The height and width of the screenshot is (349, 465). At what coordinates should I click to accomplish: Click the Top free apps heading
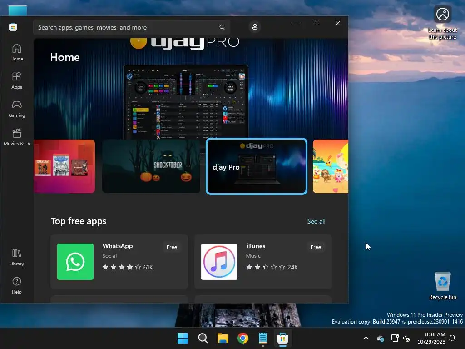(78, 221)
